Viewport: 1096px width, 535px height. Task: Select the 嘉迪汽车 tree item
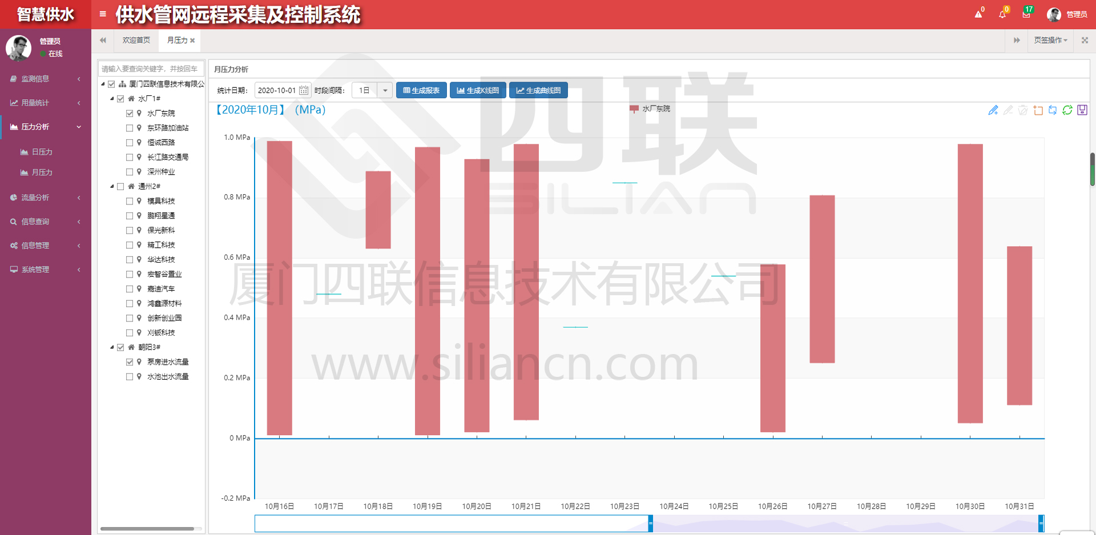point(161,289)
